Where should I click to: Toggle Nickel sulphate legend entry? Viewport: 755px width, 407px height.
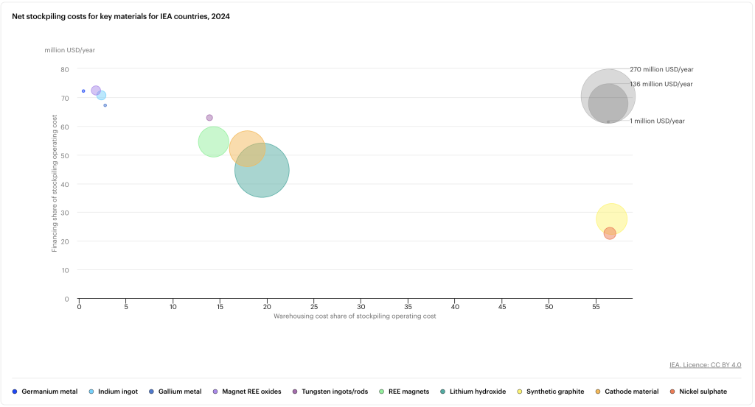pos(701,392)
